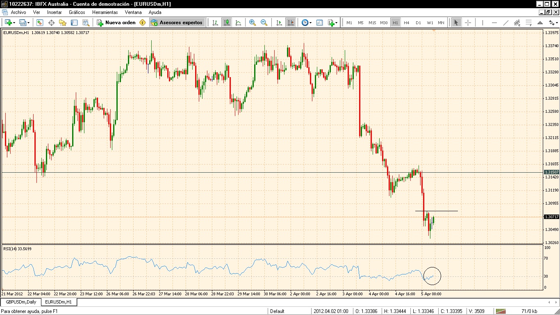Image resolution: width=560 pixels, height=315 pixels.
Task: Select the arrow cursor tool
Action: pyautogui.click(x=456, y=23)
